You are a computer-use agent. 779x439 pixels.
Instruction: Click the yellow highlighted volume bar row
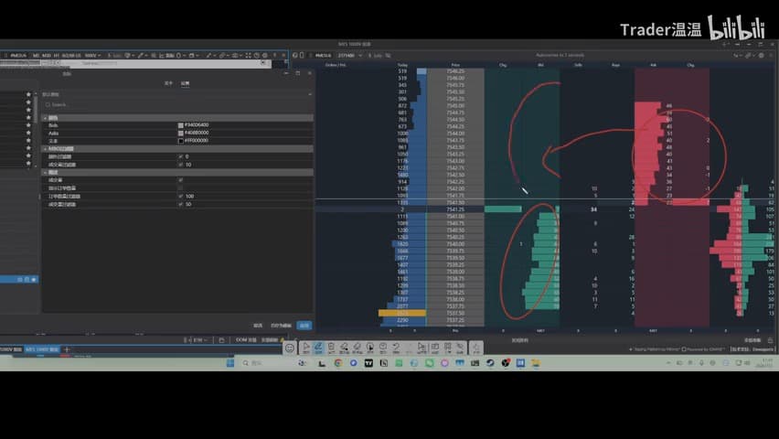402,313
